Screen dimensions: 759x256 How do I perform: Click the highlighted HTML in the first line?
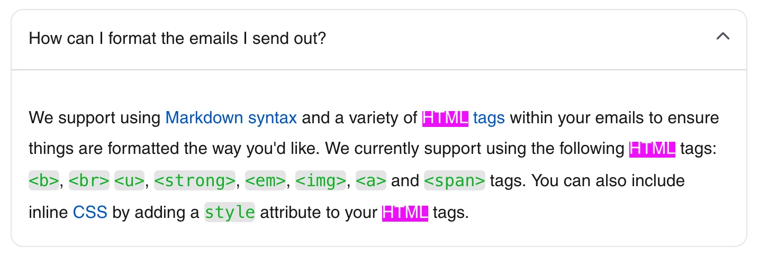(445, 117)
